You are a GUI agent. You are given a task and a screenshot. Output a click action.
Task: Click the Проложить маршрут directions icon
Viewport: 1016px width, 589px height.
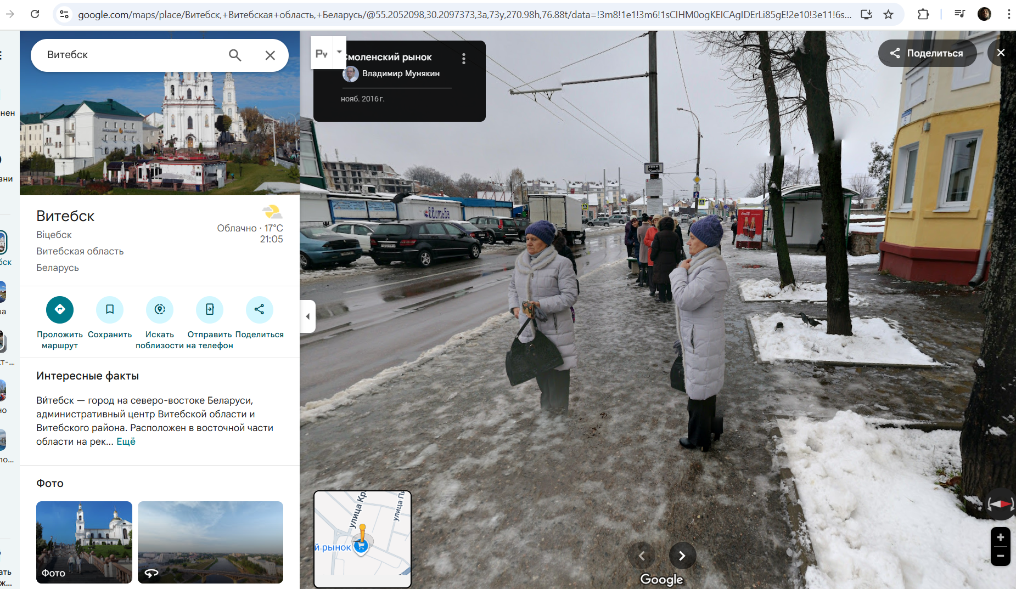pos(60,310)
